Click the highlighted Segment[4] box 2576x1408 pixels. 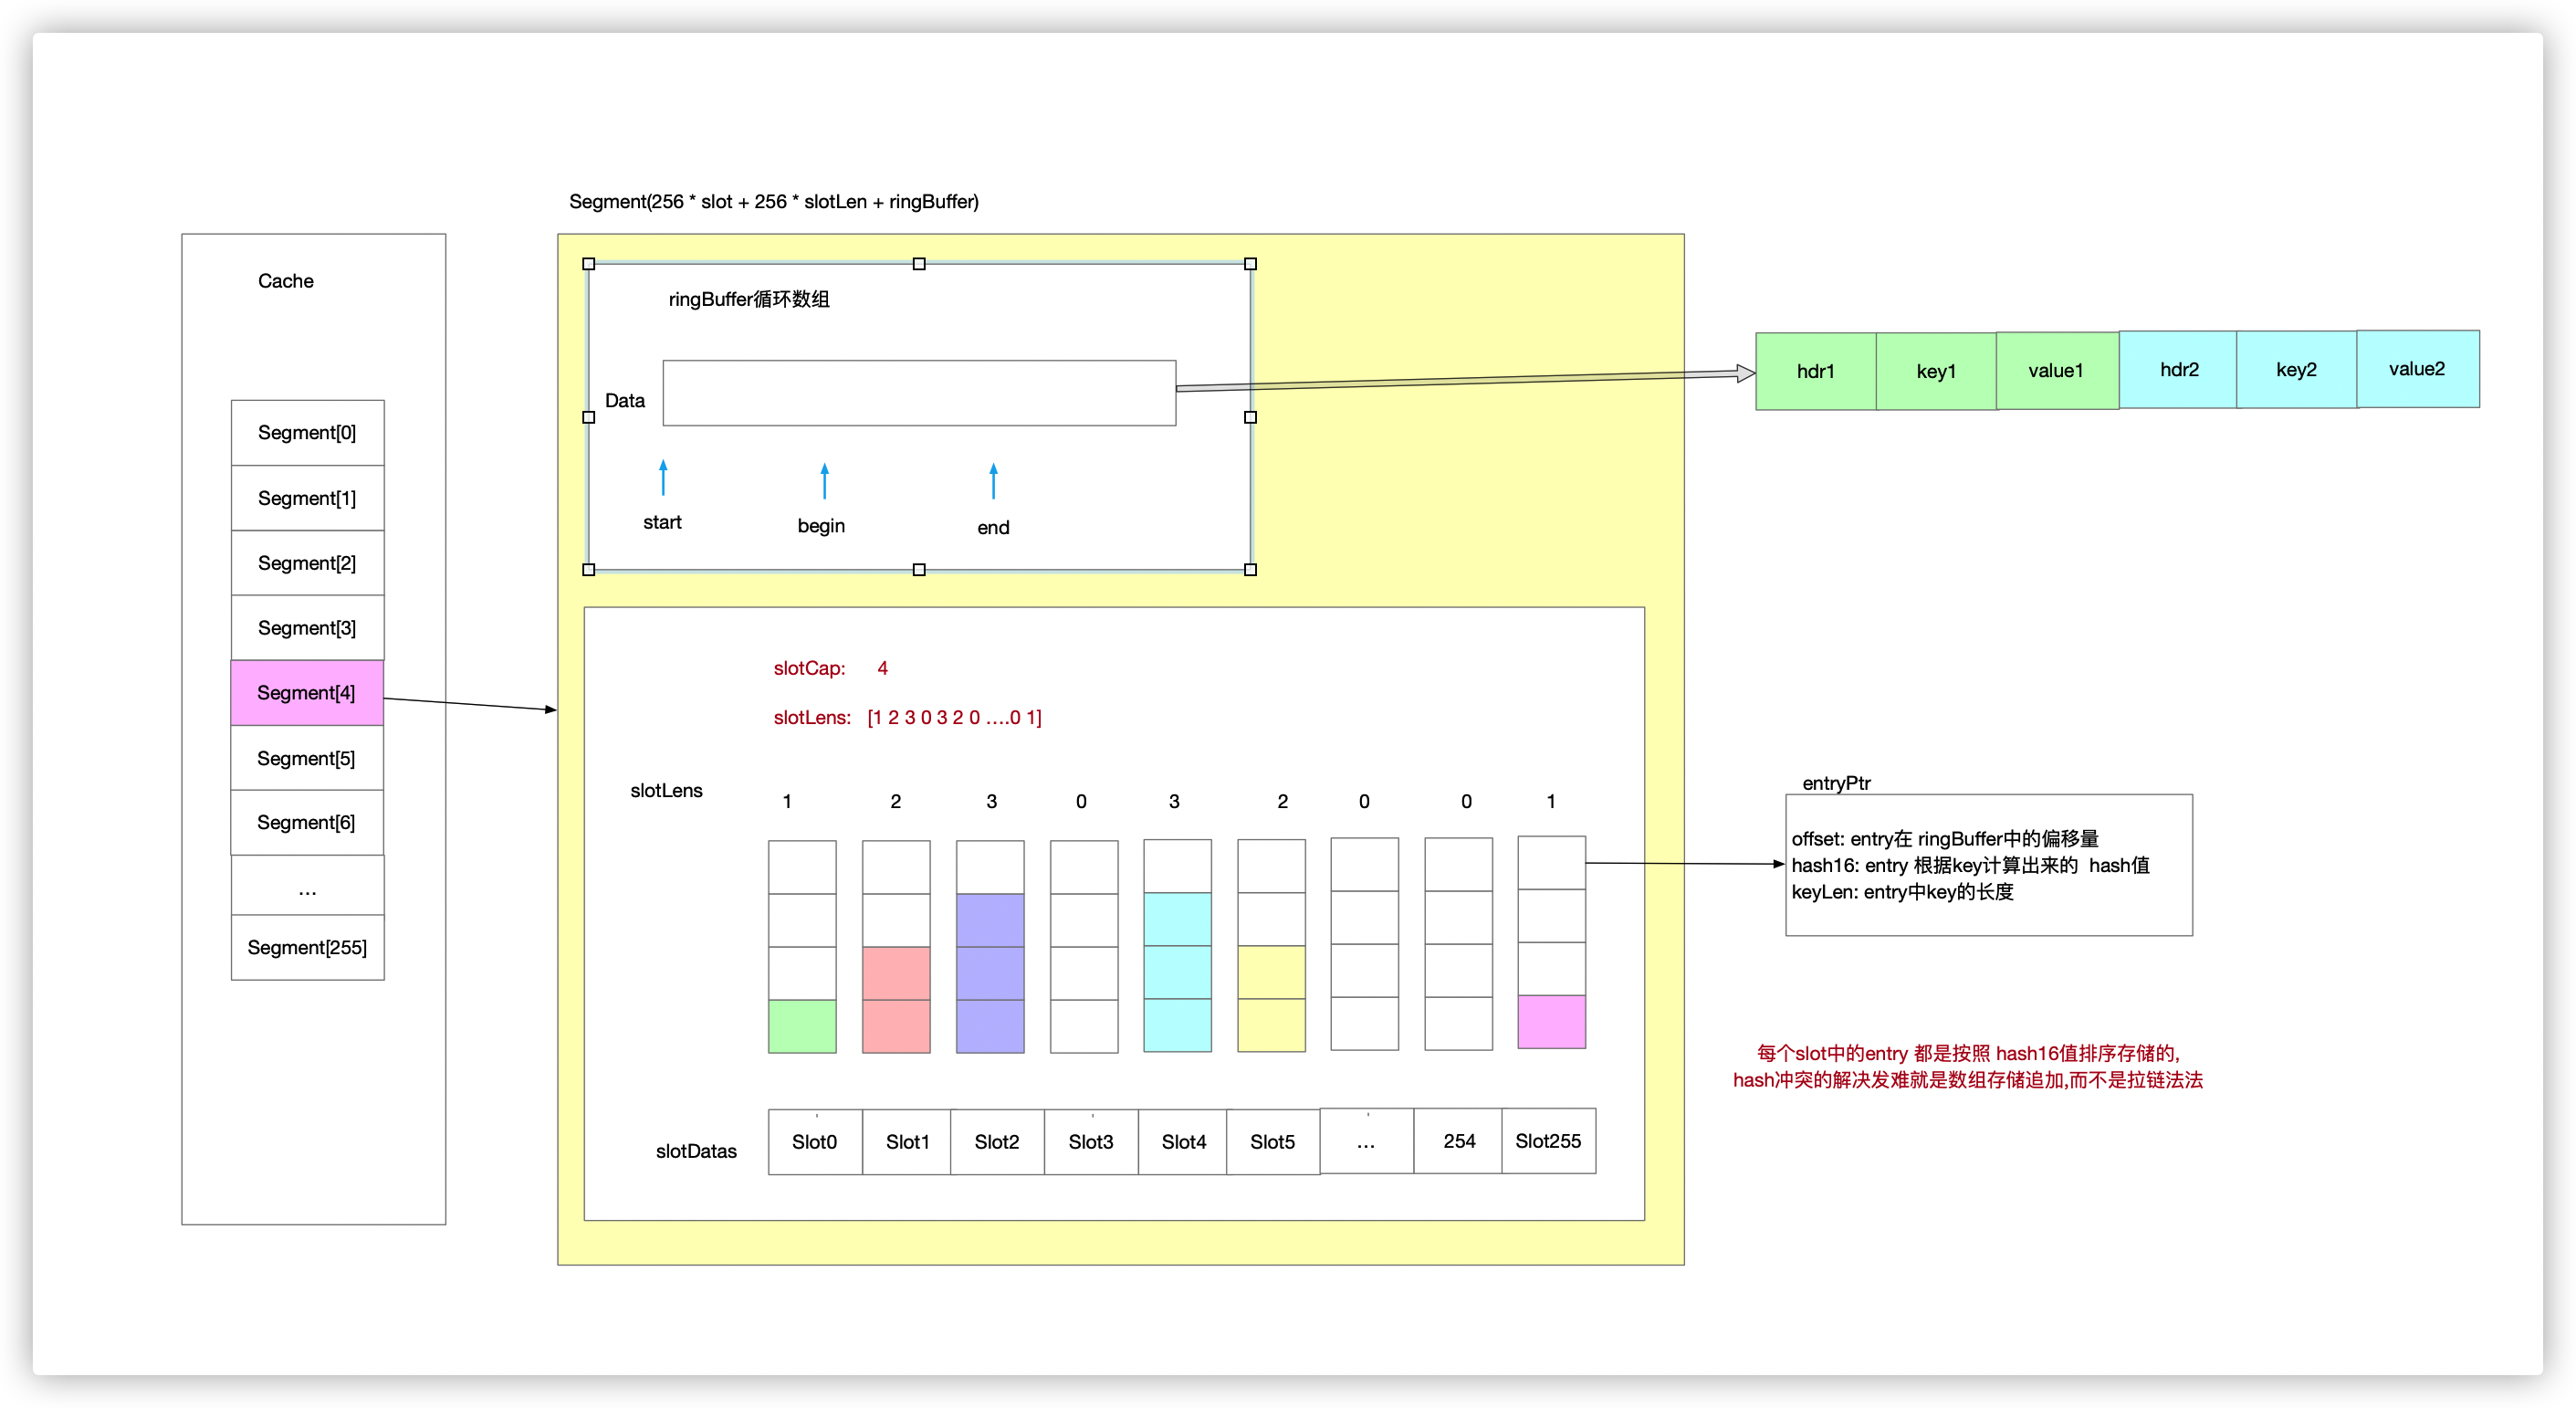pyautogui.click(x=307, y=692)
